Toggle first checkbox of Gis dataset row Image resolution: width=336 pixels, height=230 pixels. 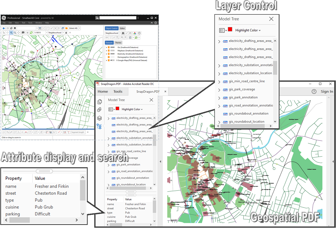coord(111,47)
